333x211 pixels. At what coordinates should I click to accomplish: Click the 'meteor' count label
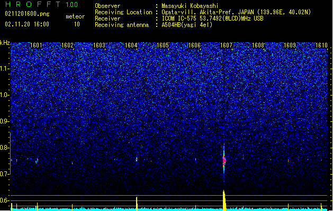(75, 16)
